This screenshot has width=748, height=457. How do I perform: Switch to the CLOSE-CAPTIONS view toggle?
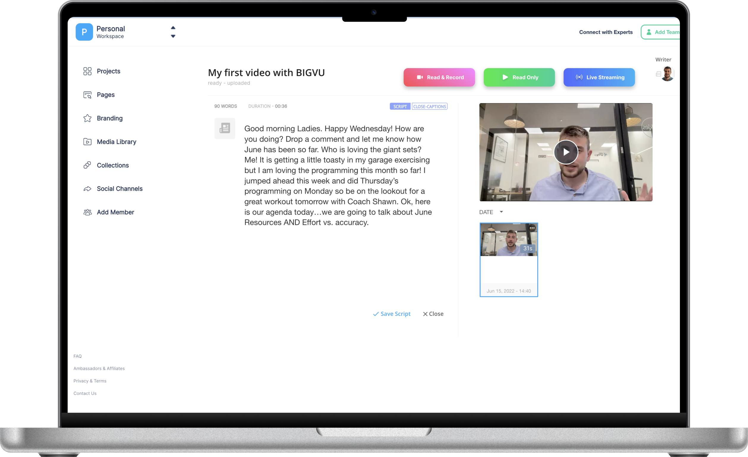click(x=429, y=106)
